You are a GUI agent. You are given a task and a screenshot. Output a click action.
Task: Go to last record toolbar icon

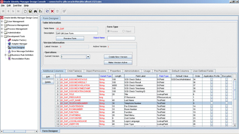(x=18, y=11)
